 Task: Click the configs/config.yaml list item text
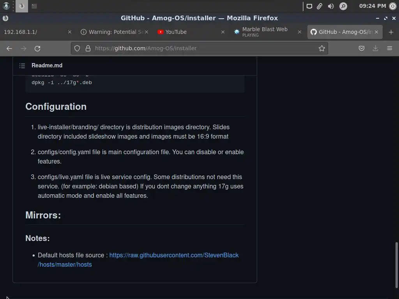tap(141, 157)
